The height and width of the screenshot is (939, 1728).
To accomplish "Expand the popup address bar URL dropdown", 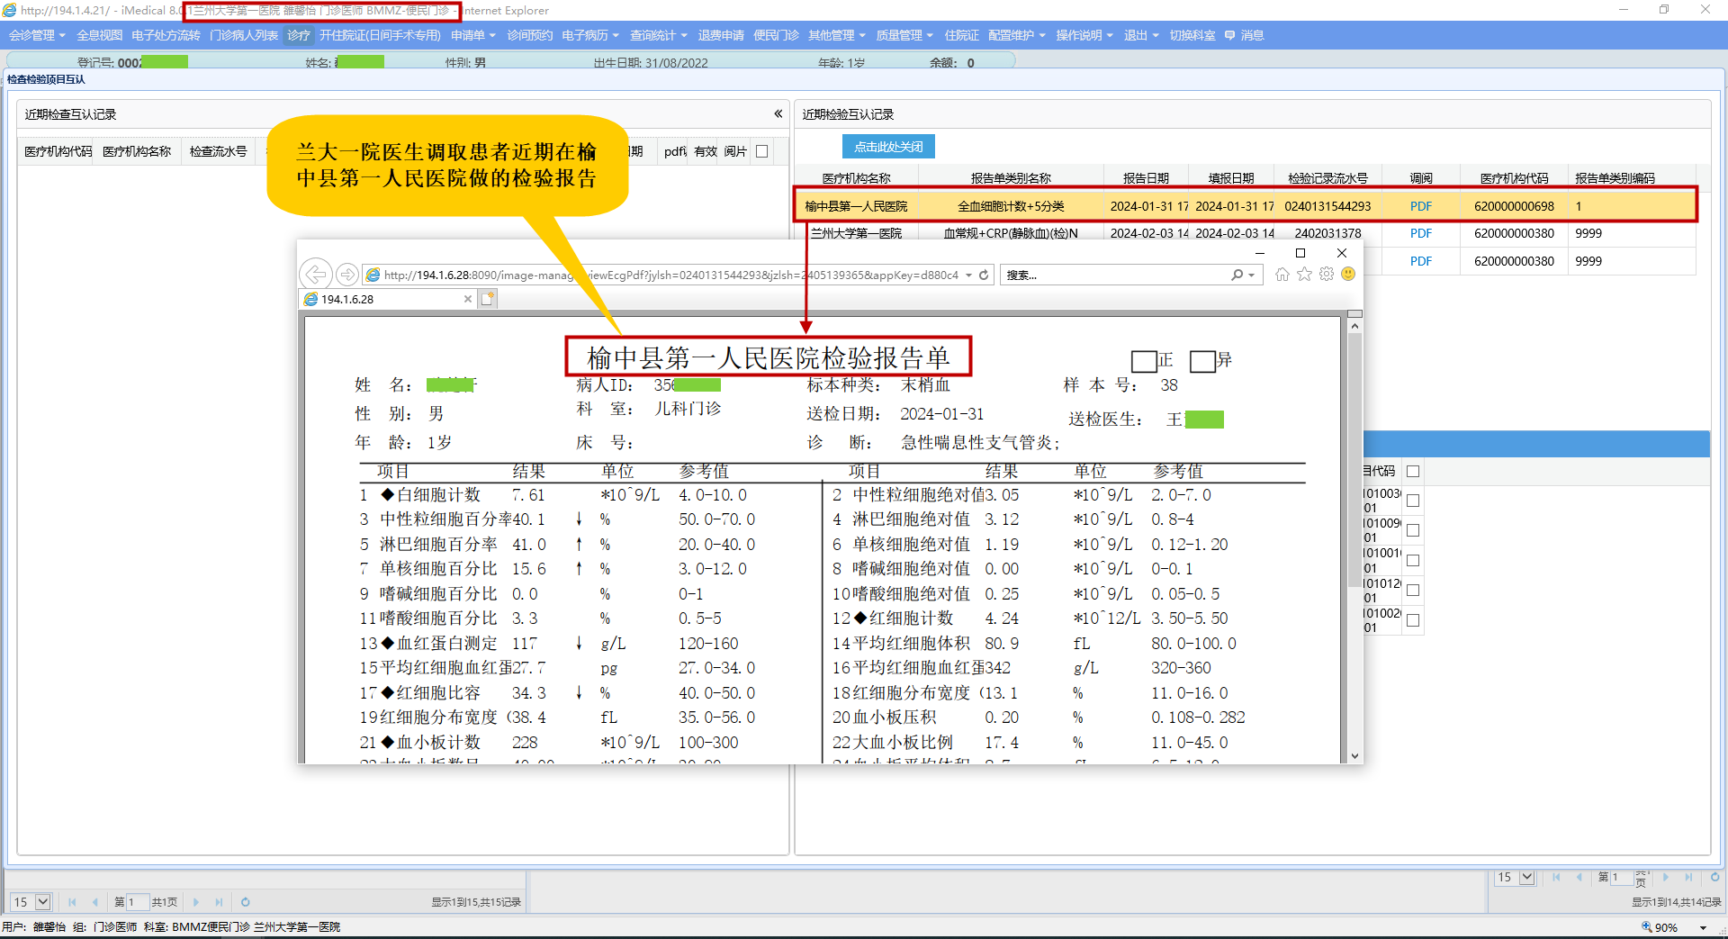I will click(x=968, y=275).
